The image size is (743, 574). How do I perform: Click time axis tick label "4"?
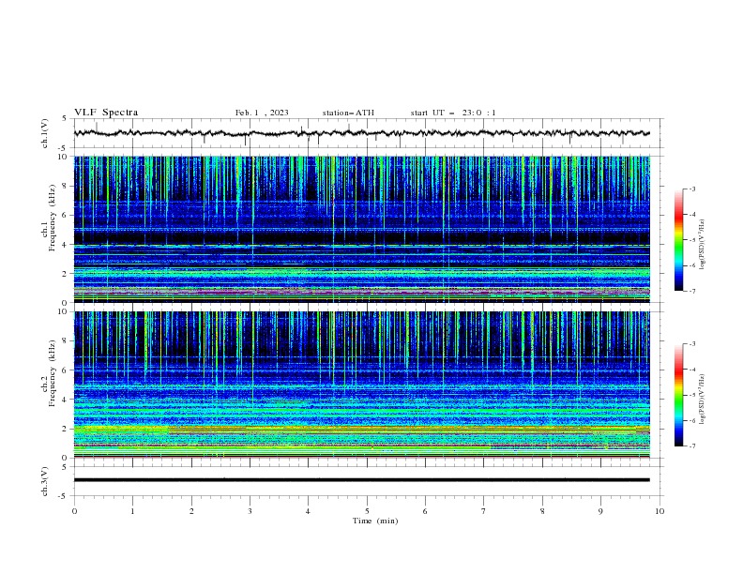coord(308,511)
